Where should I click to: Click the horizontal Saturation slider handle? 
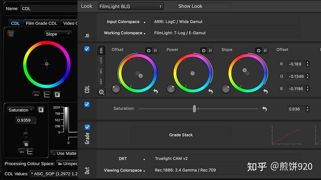click(194, 109)
